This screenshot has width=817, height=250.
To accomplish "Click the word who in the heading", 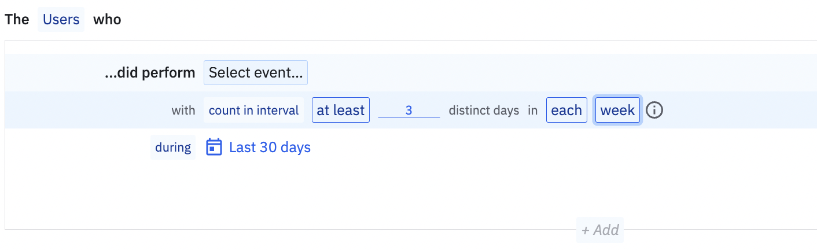I will point(107,19).
